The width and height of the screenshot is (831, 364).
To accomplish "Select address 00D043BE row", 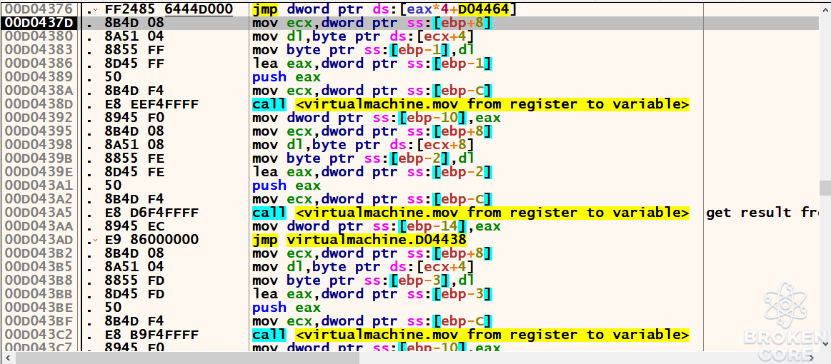I will click(x=40, y=308).
